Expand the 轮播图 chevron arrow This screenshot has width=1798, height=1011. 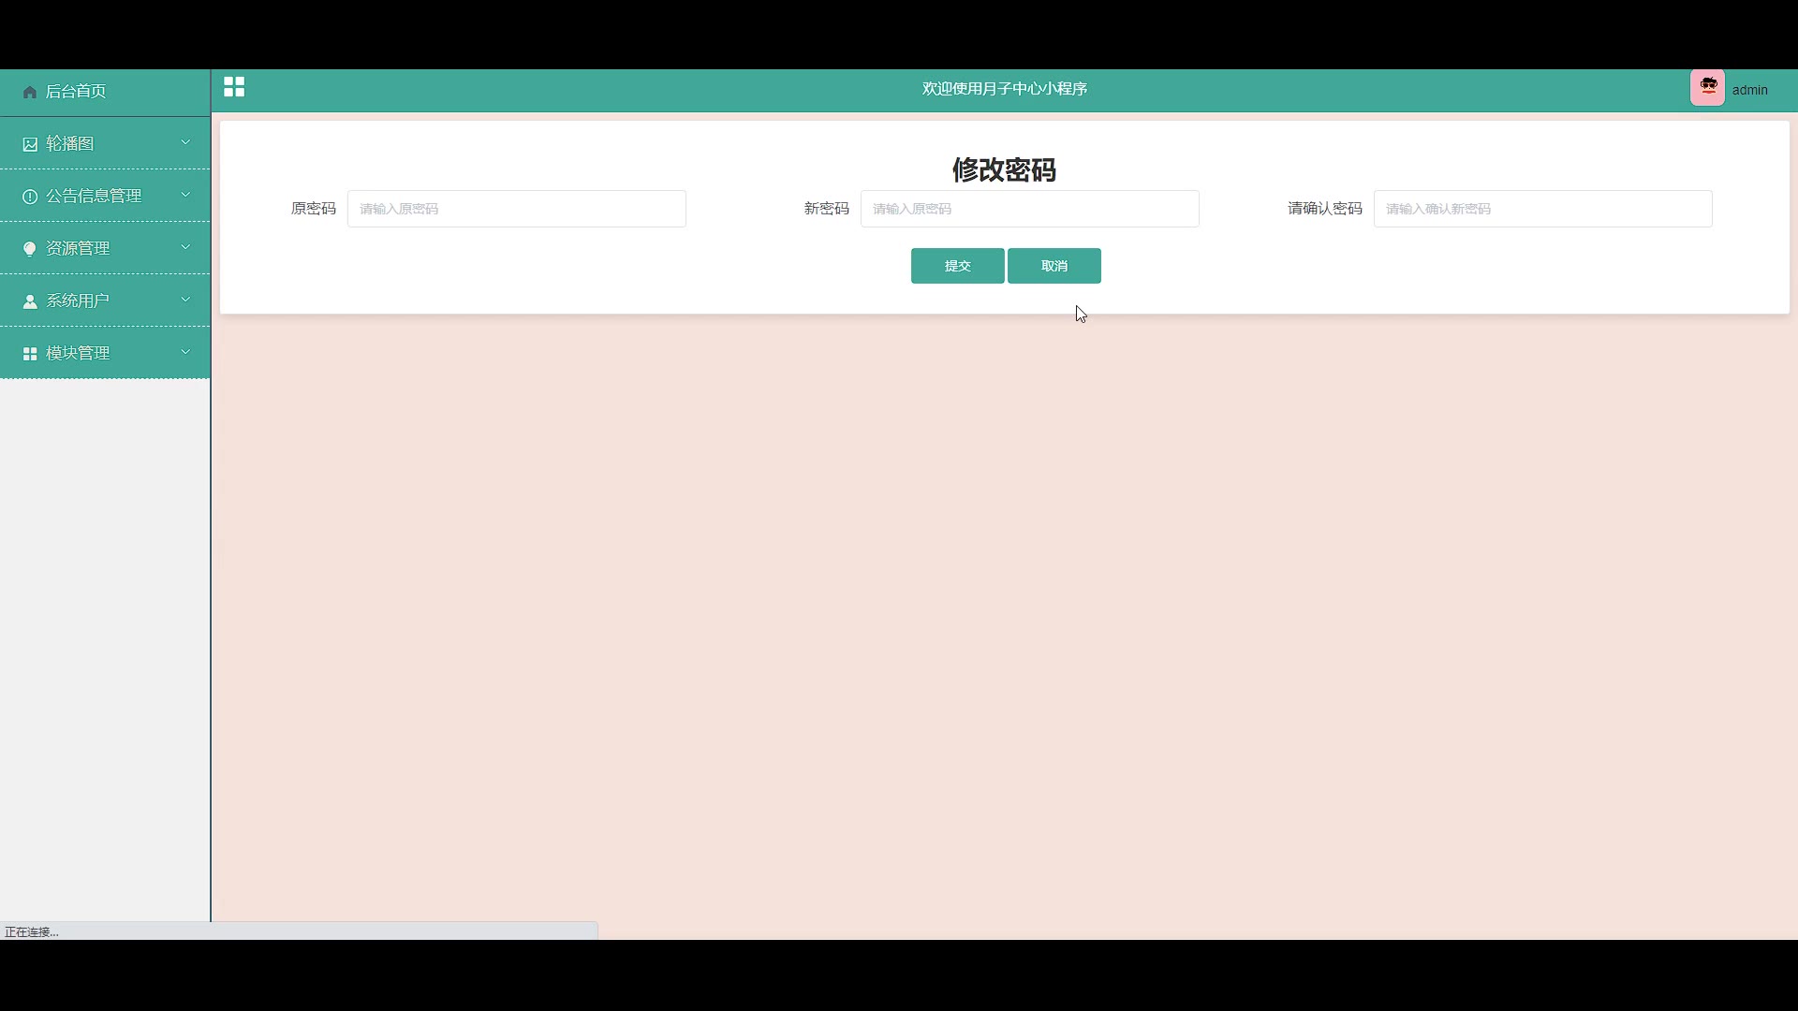[x=185, y=142]
